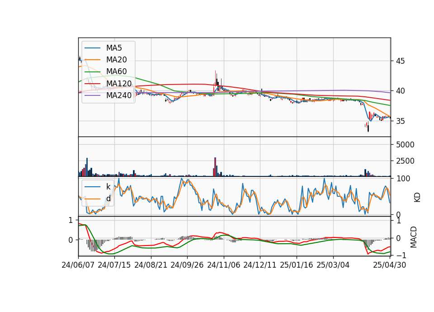Click the 24/12/11 date label
This screenshot has width=434, height=312.
point(260,265)
